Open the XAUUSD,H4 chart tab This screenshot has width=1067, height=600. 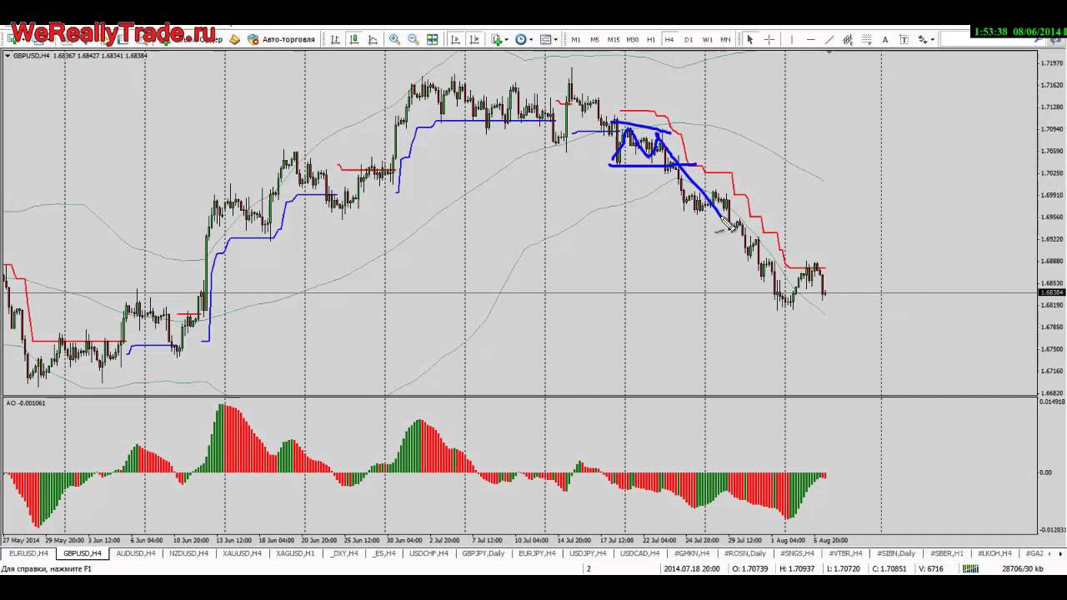[242, 553]
